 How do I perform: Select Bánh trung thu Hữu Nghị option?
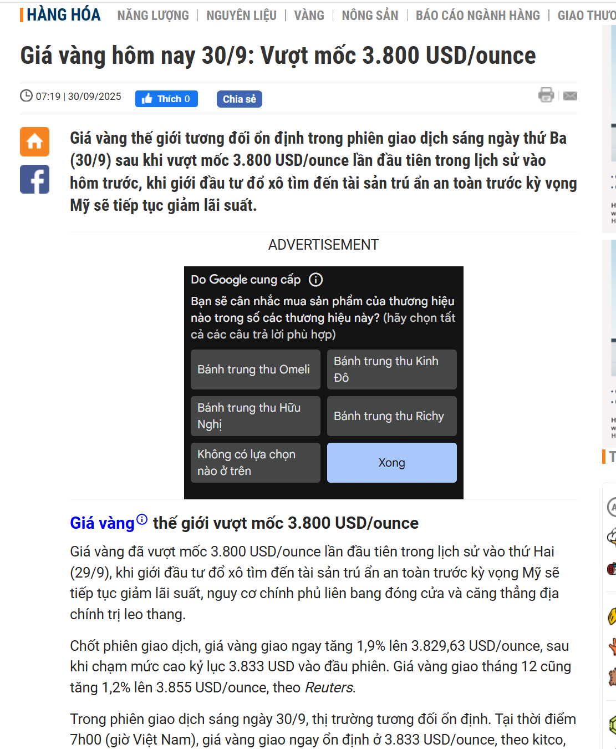coord(256,416)
